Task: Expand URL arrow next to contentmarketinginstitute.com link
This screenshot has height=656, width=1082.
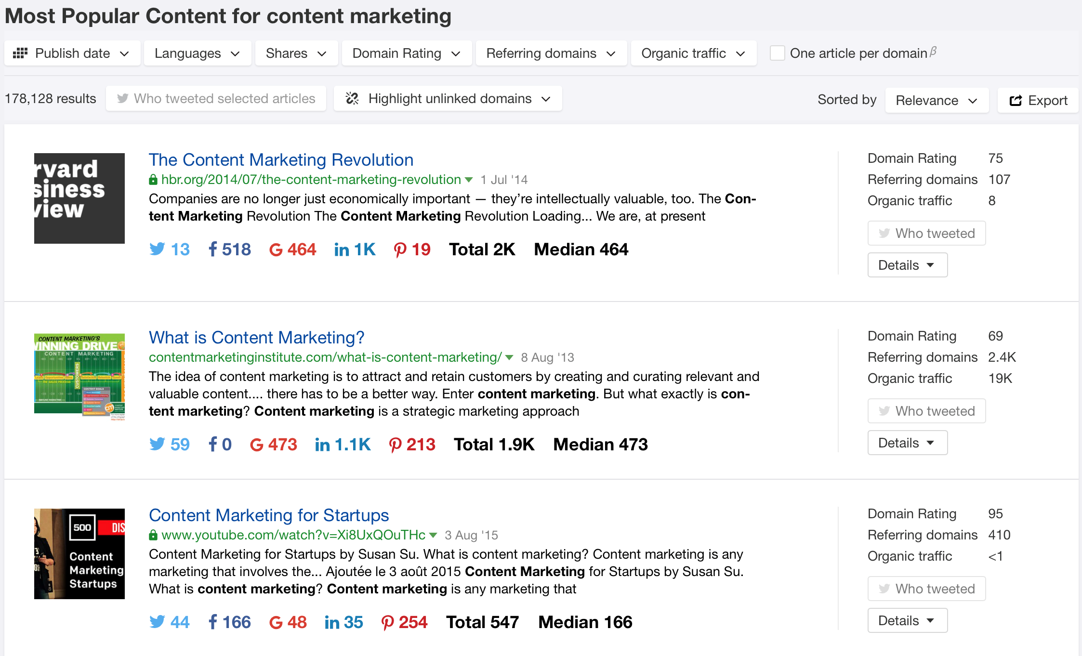Action: [509, 357]
